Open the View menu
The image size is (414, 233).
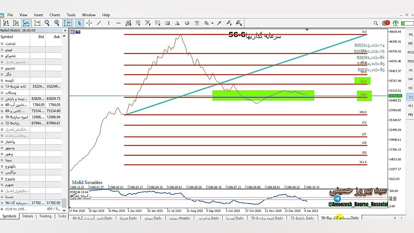23,15
